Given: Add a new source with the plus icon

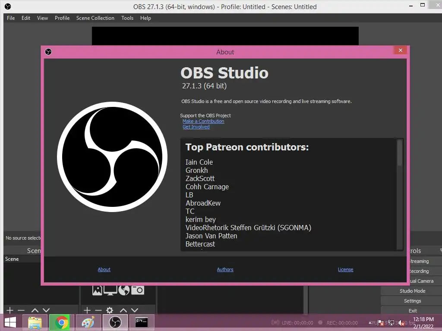Looking at the screenshot, I should click(x=87, y=310).
